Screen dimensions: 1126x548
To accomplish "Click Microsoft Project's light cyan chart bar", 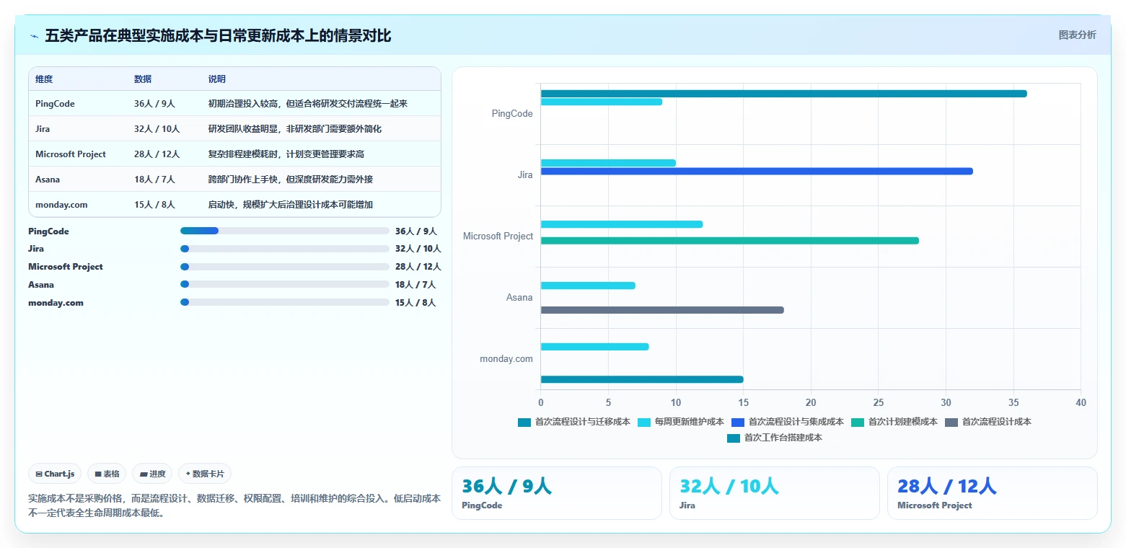I will click(622, 224).
